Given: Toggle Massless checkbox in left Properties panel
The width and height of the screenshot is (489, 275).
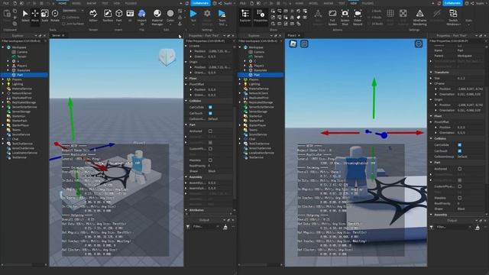Looking at the screenshot, I should tap(210, 160).
